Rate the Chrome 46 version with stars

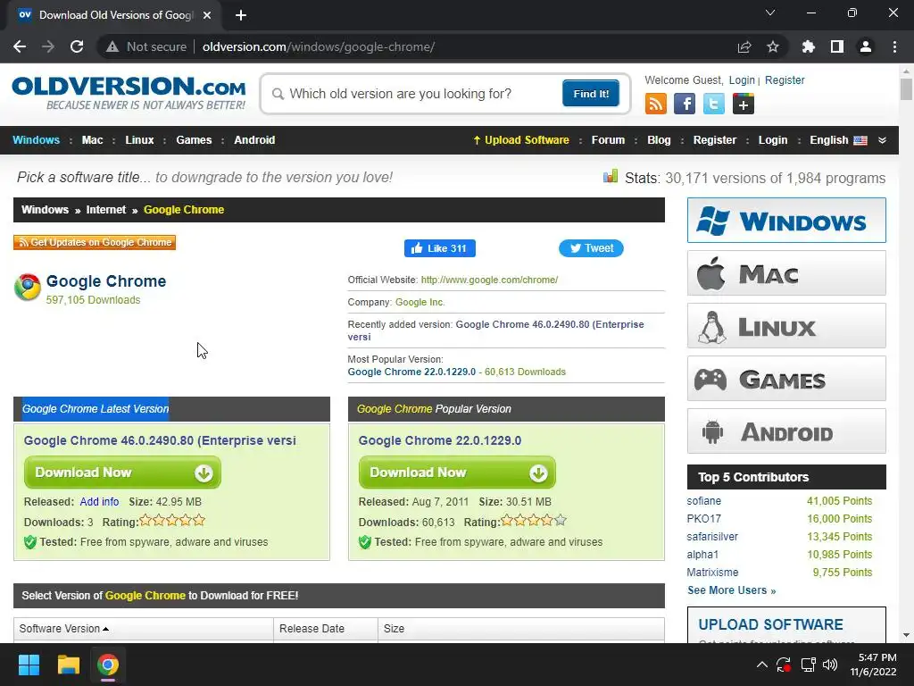172,520
